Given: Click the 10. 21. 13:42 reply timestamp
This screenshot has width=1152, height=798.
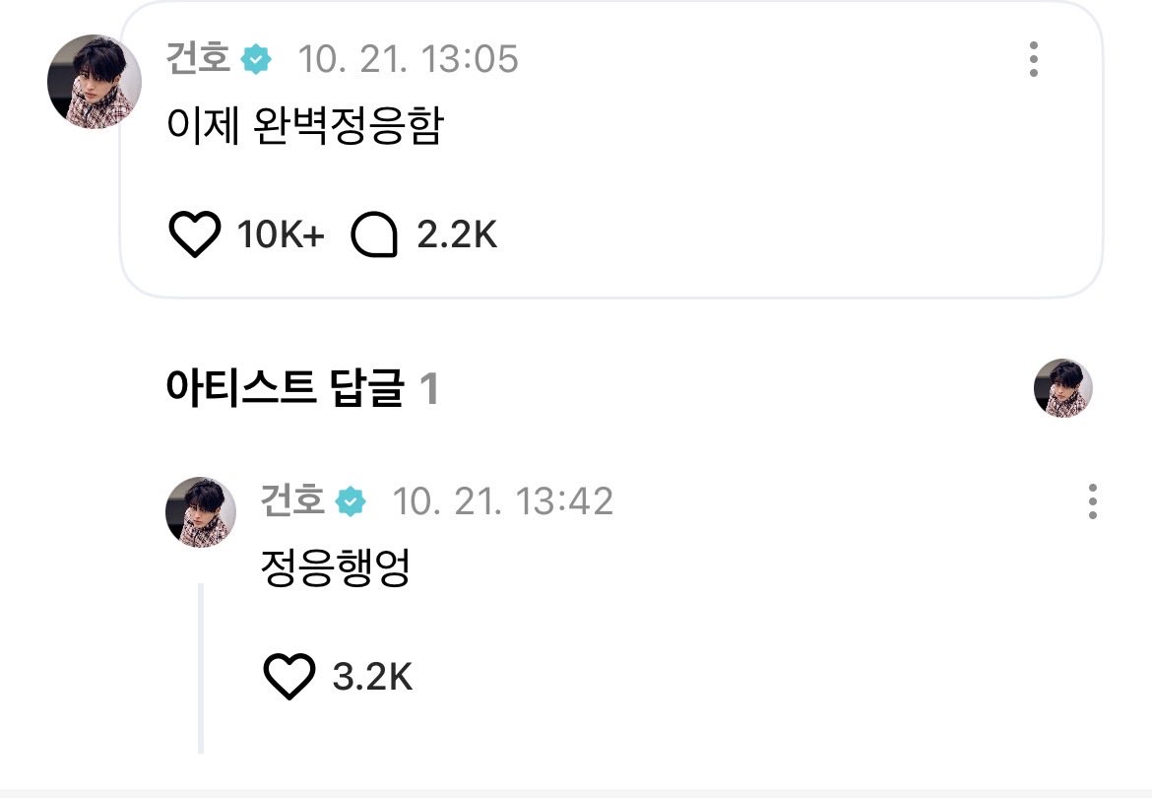Looking at the screenshot, I should [502, 501].
